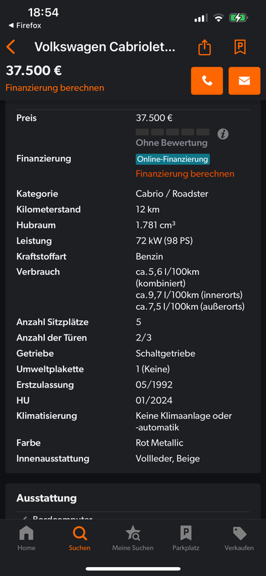Open price rating info icon

(223, 134)
